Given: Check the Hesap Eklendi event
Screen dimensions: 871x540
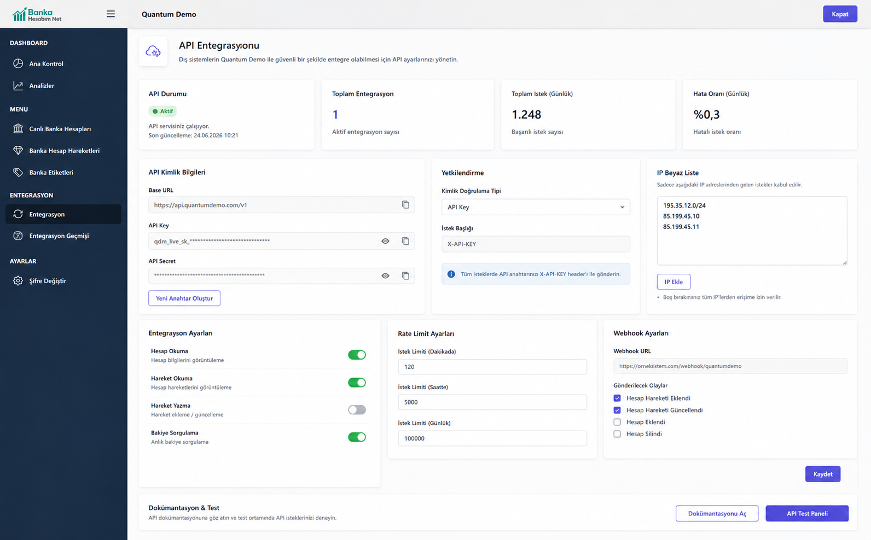Looking at the screenshot, I should (x=617, y=422).
